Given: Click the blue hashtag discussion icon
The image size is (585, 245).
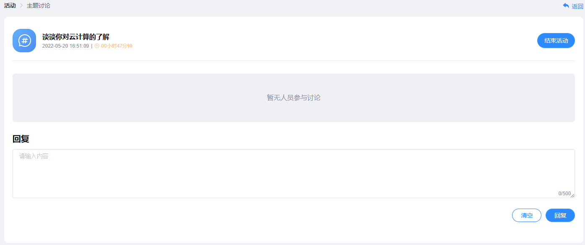Looking at the screenshot, I should click(x=24, y=41).
